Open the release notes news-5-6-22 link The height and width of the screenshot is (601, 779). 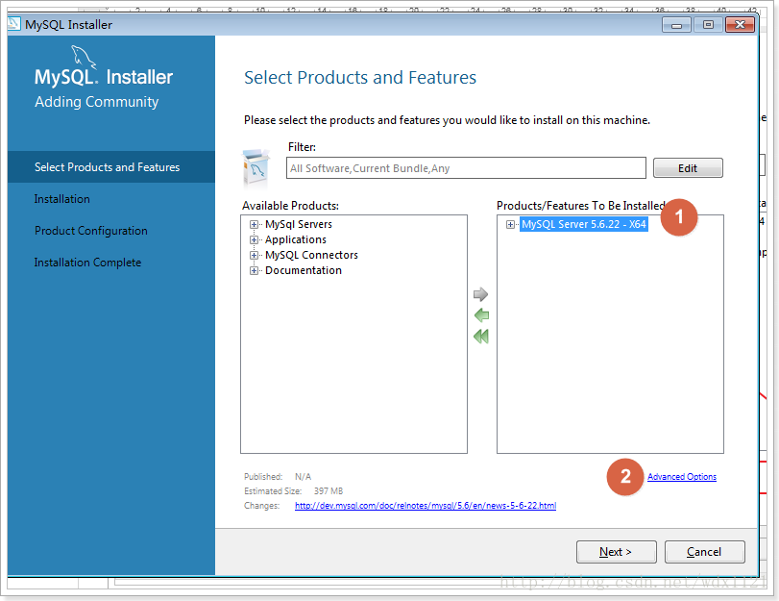[x=426, y=506]
